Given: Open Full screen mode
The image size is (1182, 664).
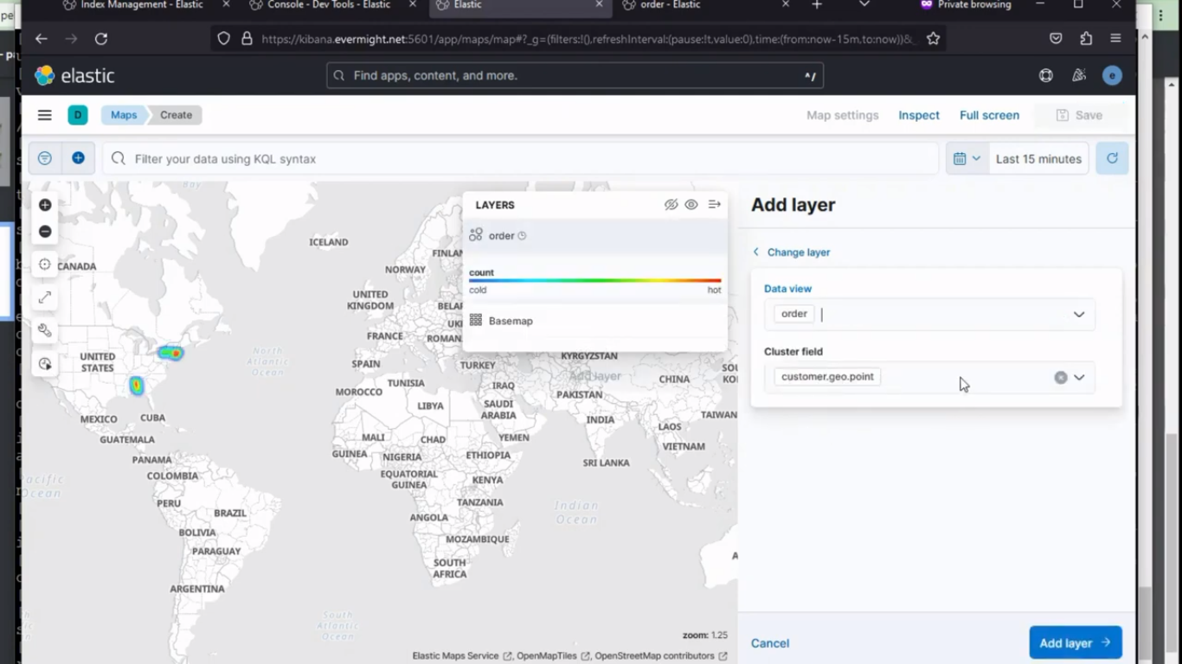Looking at the screenshot, I should point(989,115).
